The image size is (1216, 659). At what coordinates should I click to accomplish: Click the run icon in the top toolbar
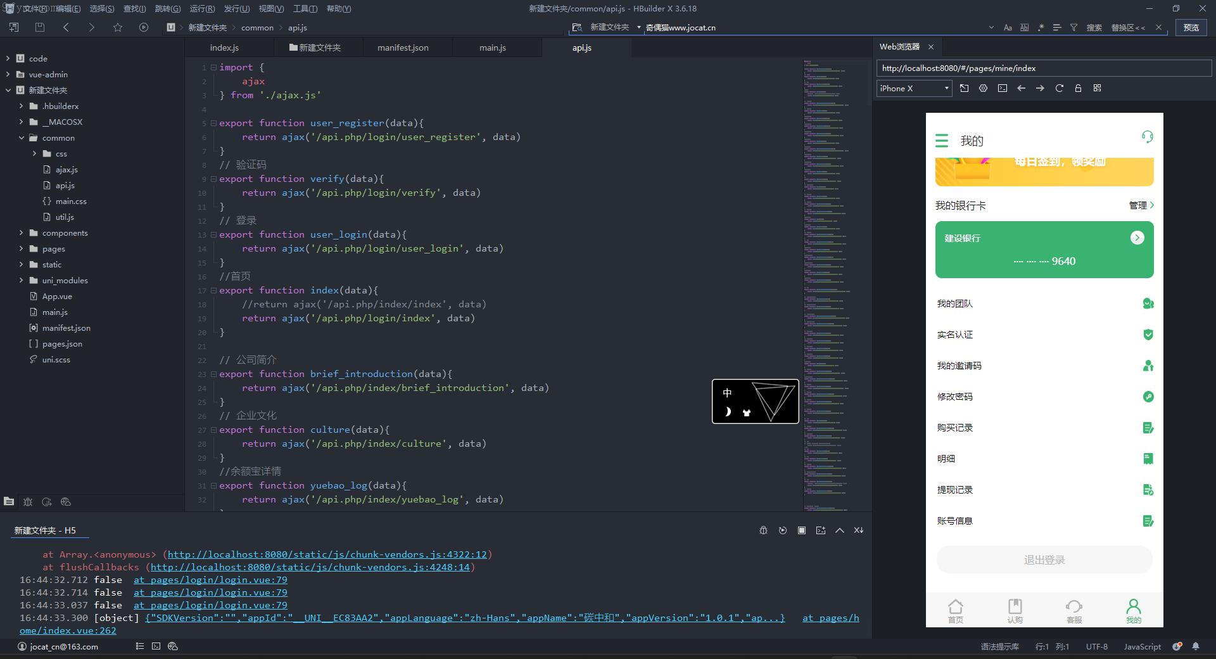[144, 27]
